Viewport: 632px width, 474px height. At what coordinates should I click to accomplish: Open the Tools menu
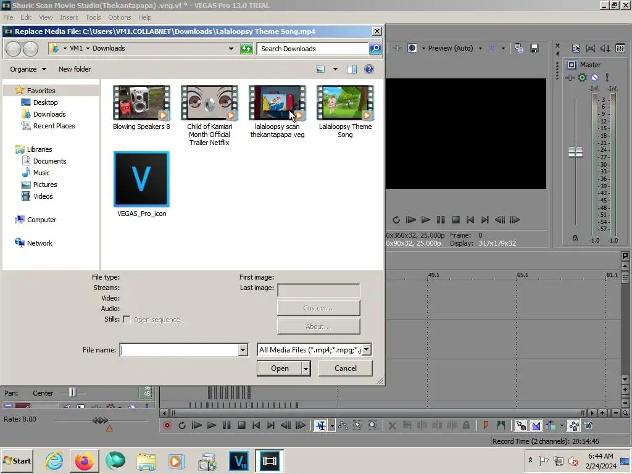point(93,17)
